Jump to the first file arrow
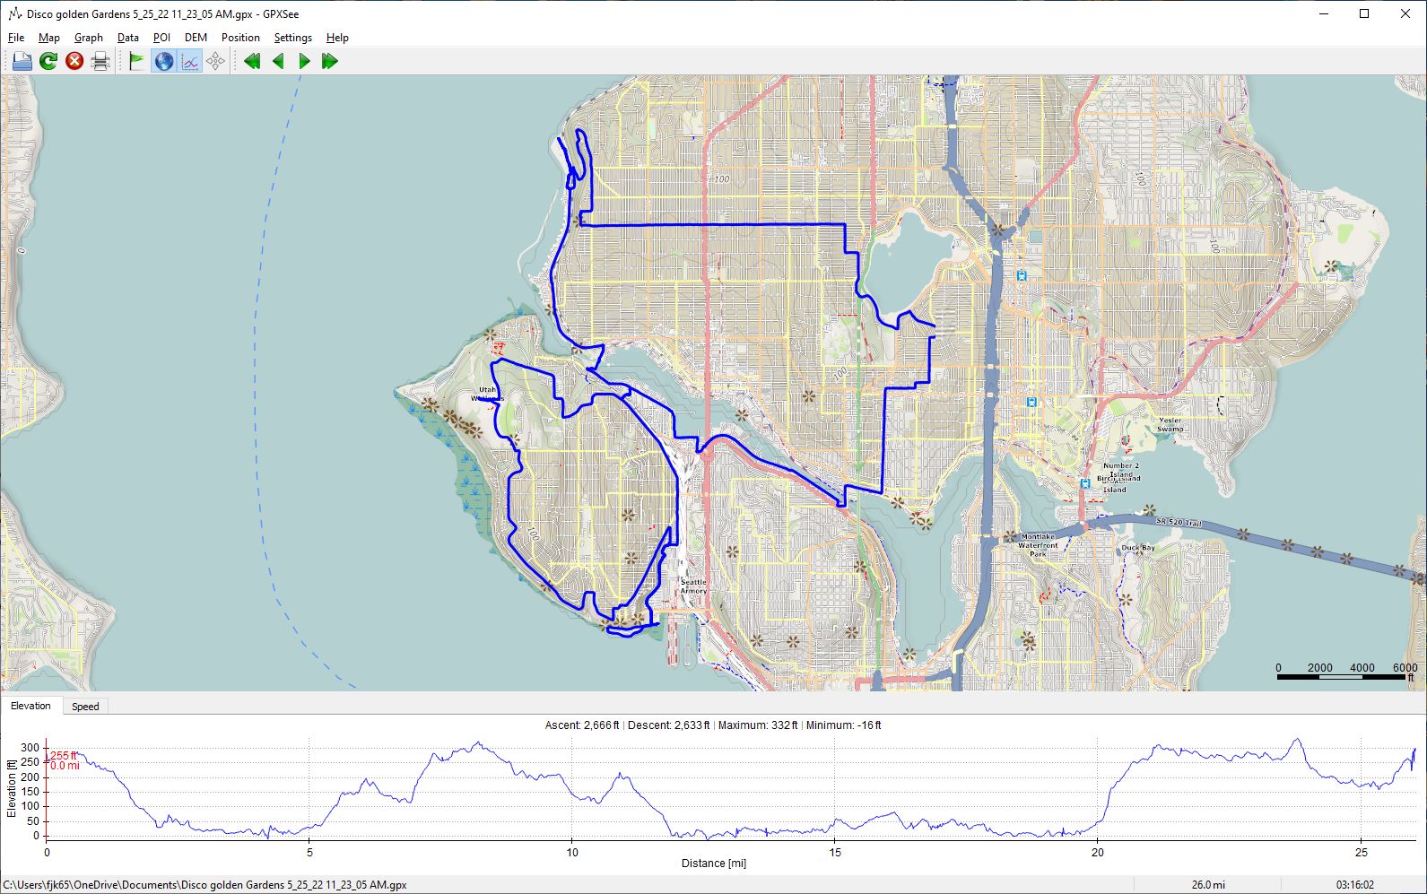This screenshot has width=1427, height=894. coord(252,61)
